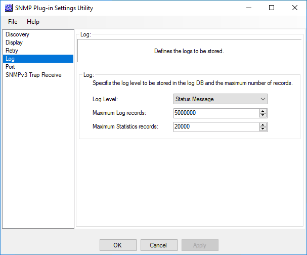Minimize the settings utility window
This screenshot has width=307, height=255.
(248, 8)
